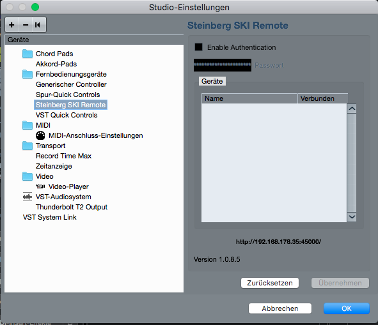
Task: Confirm with the OK button
Action: 347,308
